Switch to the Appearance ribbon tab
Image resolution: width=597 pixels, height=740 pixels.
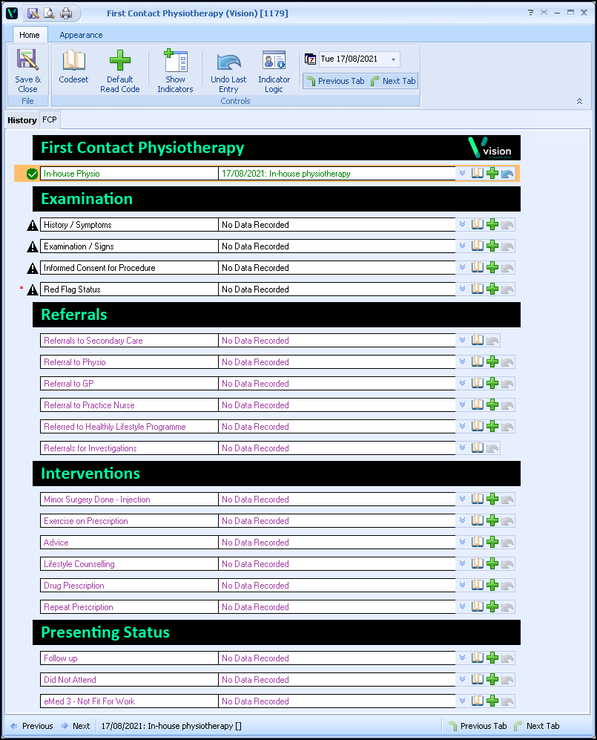(x=81, y=35)
